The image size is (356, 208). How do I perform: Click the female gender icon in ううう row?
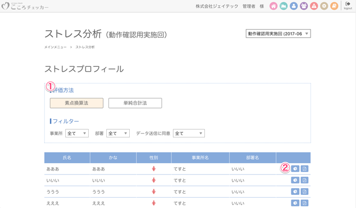click(x=154, y=192)
